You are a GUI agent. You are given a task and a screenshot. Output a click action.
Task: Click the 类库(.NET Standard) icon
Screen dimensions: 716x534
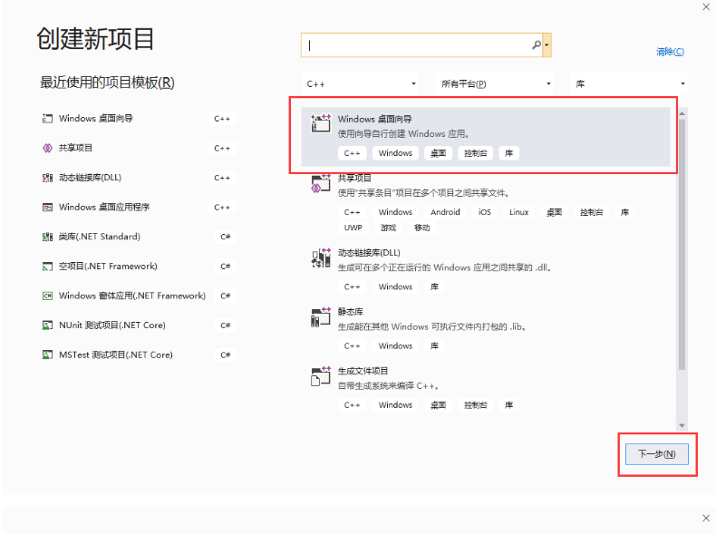(47, 237)
